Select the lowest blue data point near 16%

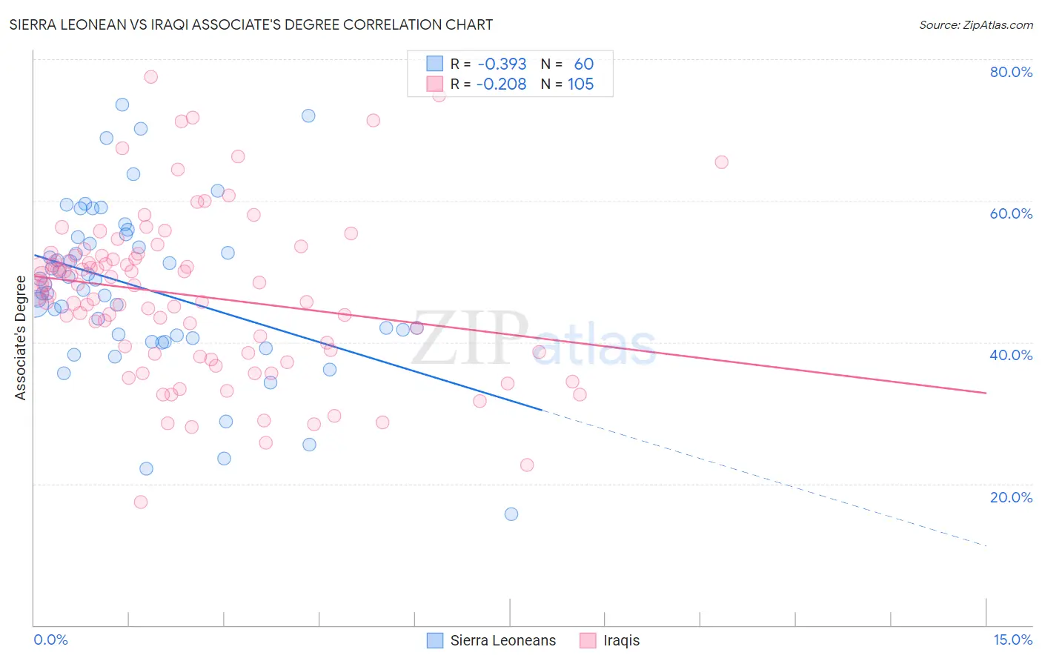point(511,514)
